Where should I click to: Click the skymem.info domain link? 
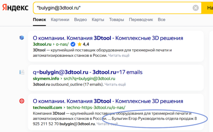(x=46, y=79)
